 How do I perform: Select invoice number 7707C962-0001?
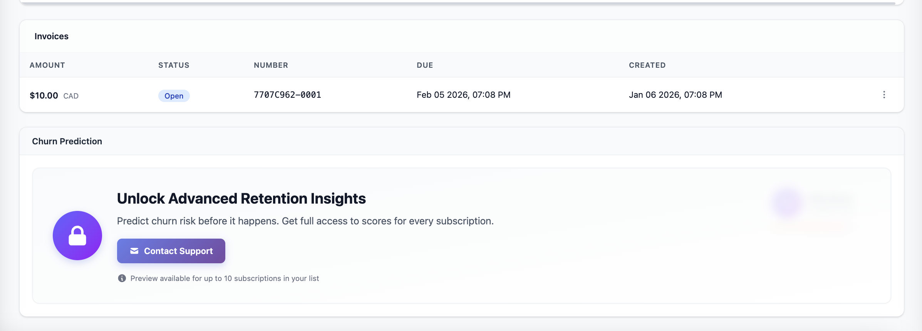[287, 95]
